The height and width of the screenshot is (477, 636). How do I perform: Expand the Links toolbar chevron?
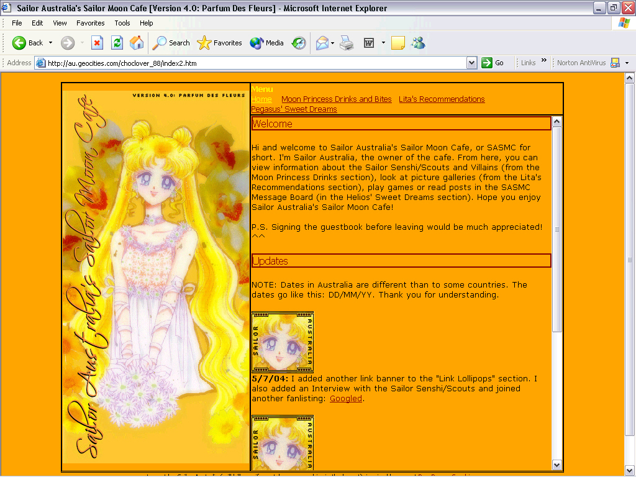coord(544,60)
